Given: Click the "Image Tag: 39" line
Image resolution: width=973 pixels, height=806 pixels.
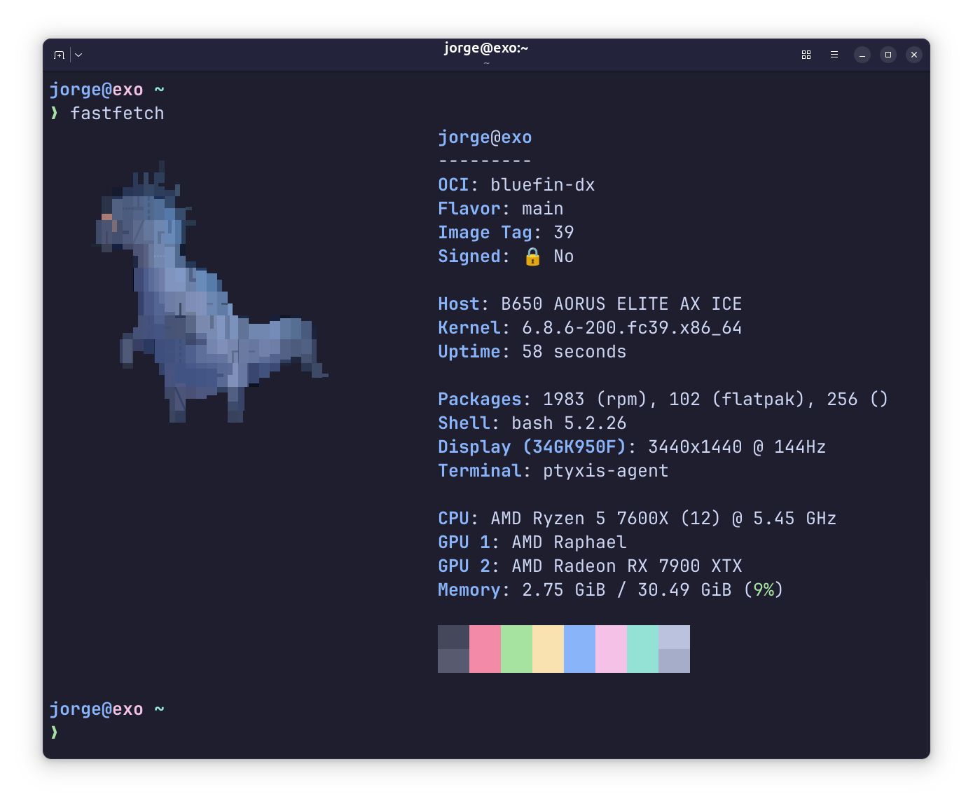Looking at the screenshot, I should click(506, 233).
